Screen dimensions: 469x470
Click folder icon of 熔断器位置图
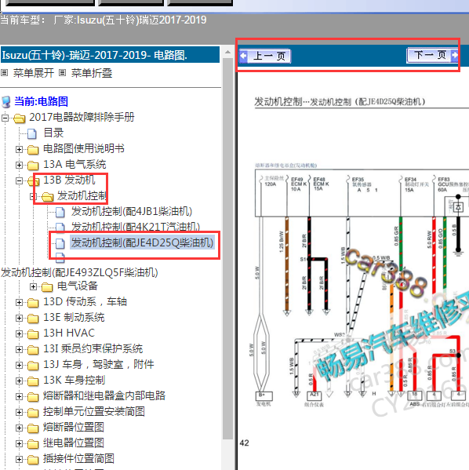click(x=33, y=428)
